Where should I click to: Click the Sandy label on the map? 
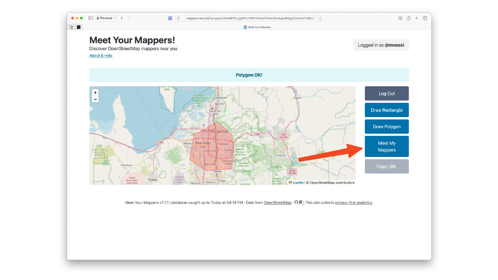[x=217, y=171]
